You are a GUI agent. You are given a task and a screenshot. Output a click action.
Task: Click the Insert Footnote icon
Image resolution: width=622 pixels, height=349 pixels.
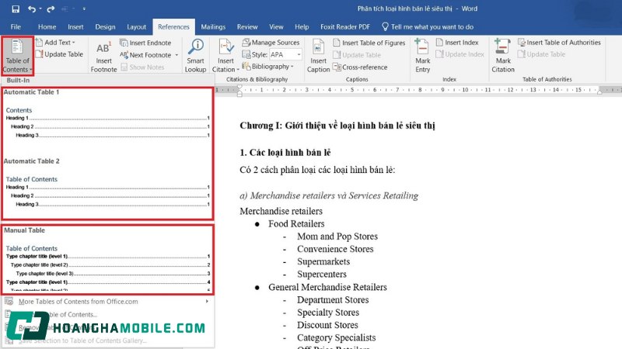(x=103, y=54)
